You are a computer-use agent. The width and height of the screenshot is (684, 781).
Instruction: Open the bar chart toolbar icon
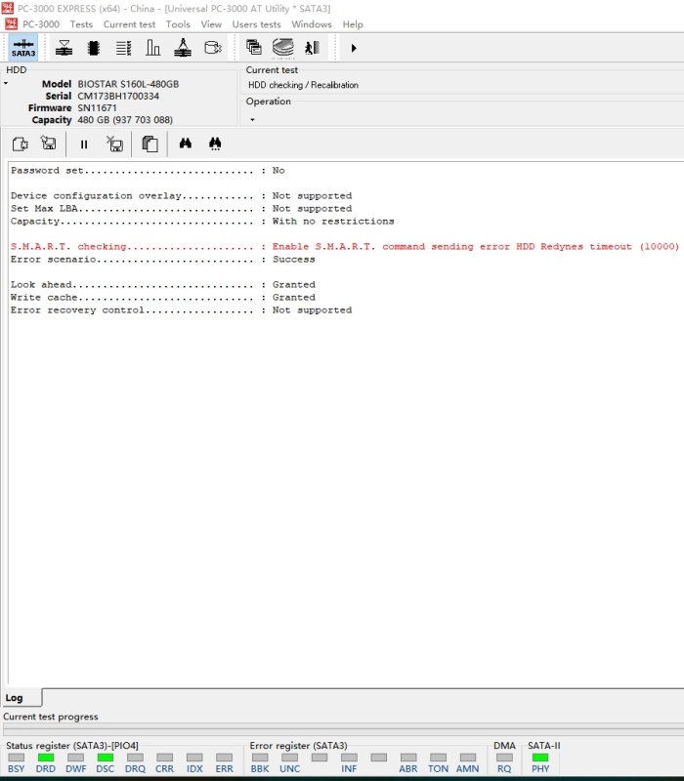(x=153, y=48)
